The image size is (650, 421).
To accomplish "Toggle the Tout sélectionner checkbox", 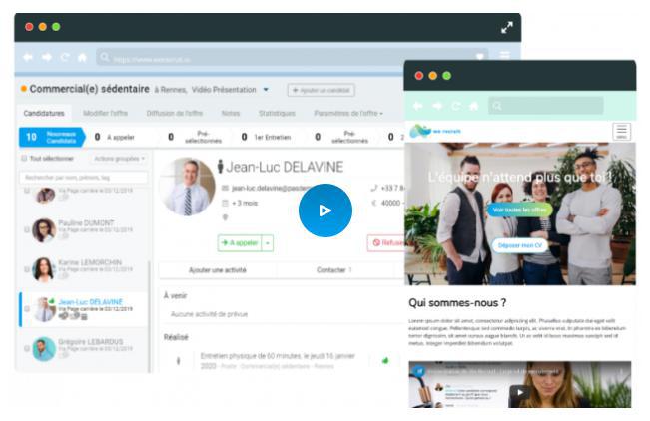I will coord(24,158).
